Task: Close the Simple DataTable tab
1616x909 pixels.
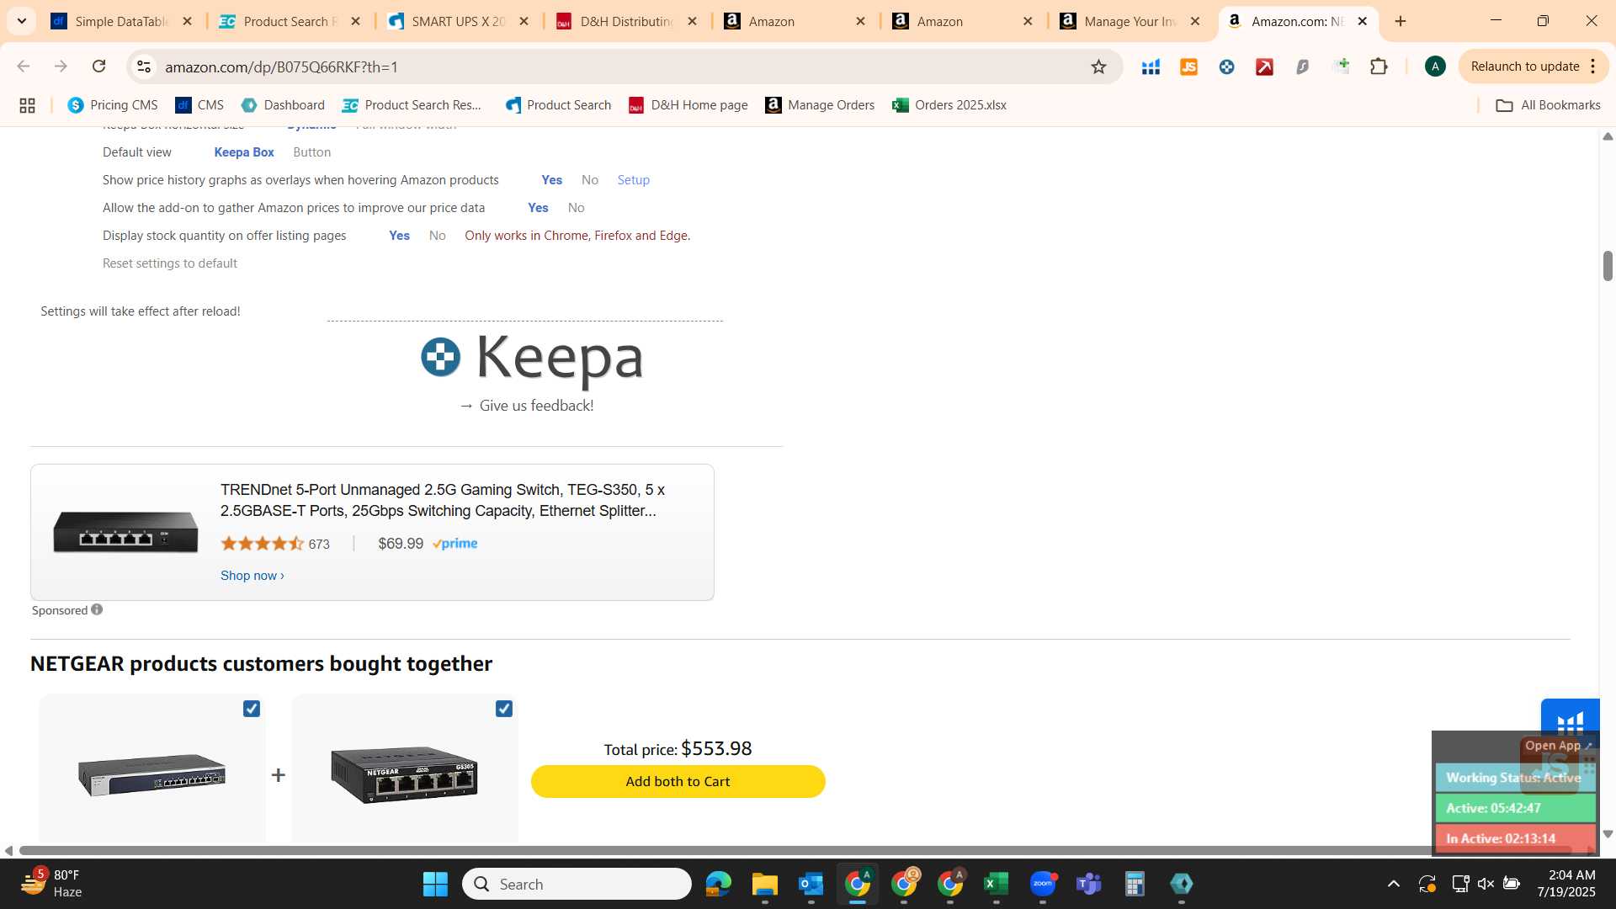Action: point(188,21)
